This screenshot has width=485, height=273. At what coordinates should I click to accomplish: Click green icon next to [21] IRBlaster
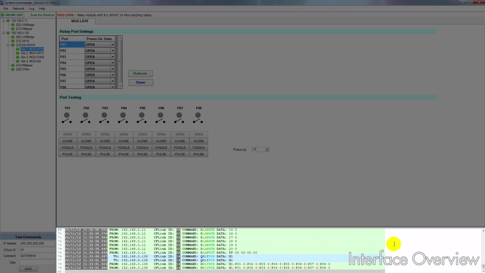pos(13,29)
